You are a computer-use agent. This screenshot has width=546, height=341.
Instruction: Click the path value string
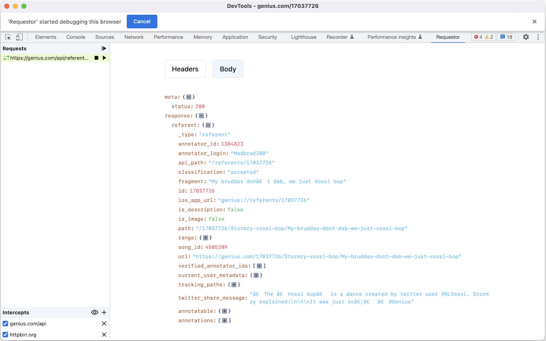click(302, 228)
